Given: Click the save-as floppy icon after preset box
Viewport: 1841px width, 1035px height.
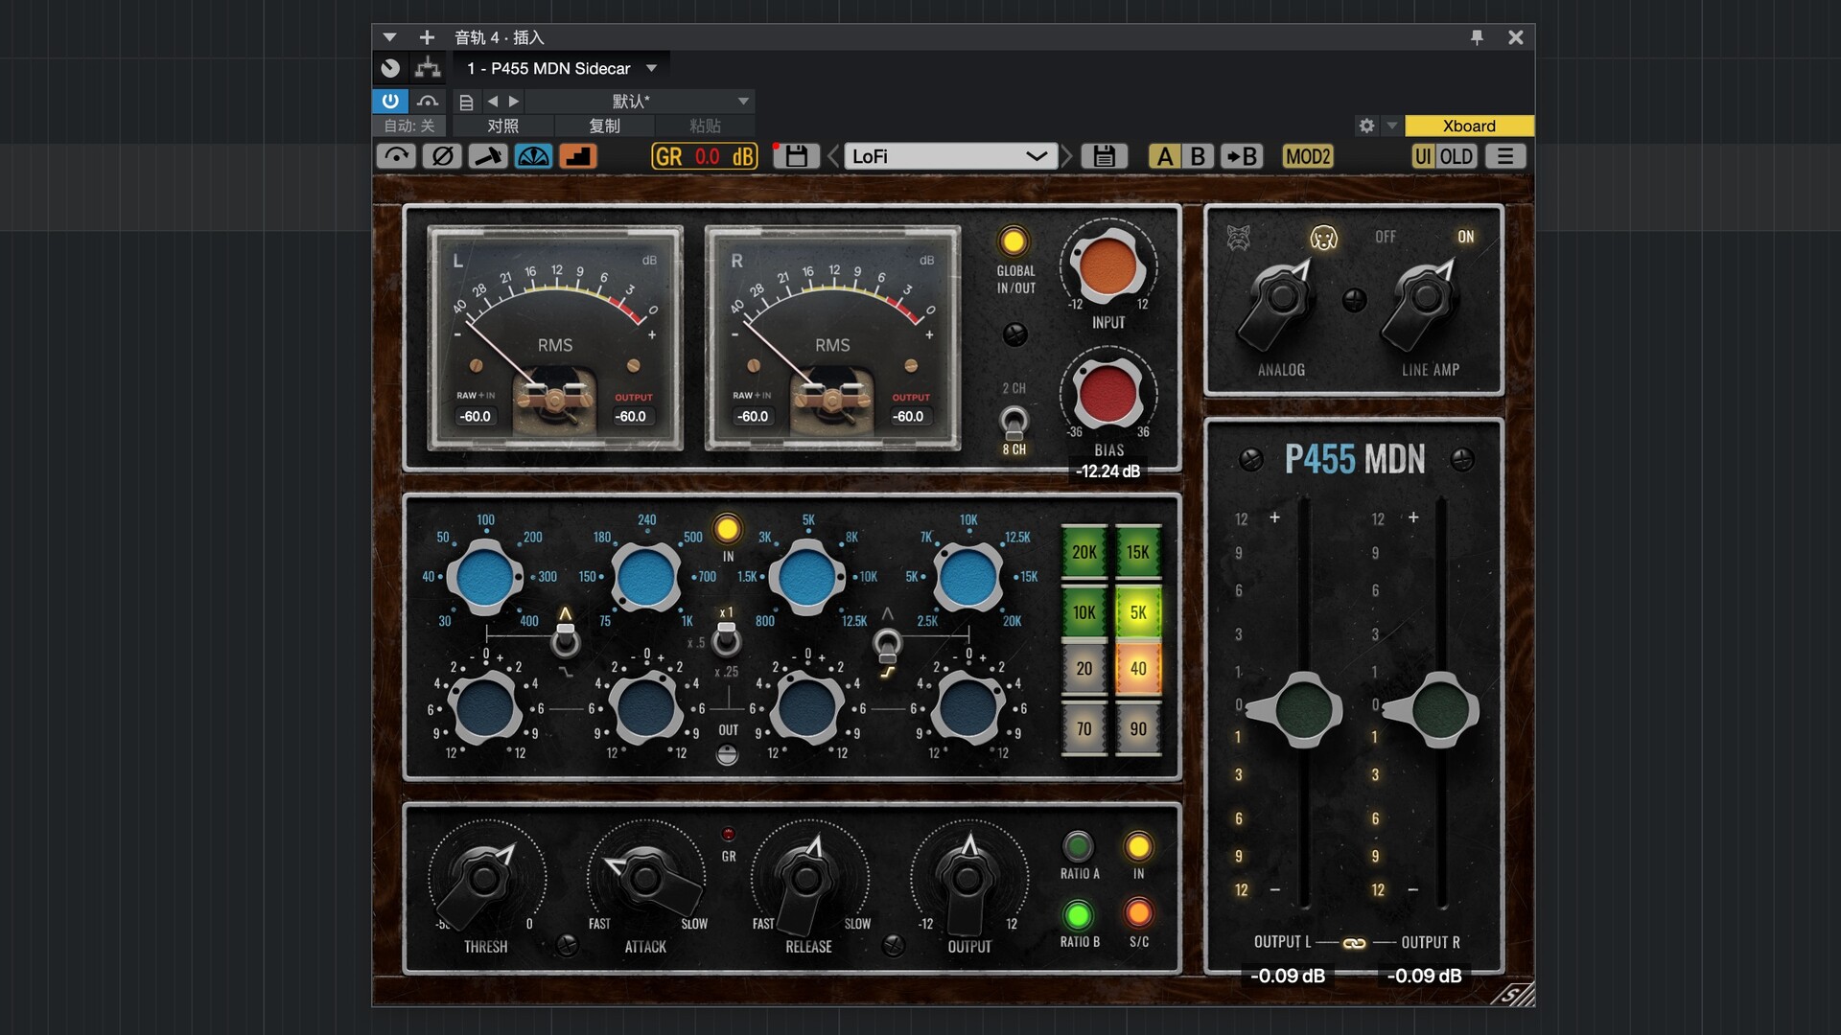Looking at the screenshot, I should tap(1104, 156).
